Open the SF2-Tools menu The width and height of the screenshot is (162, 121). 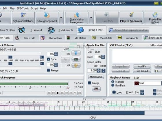(23, 8)
